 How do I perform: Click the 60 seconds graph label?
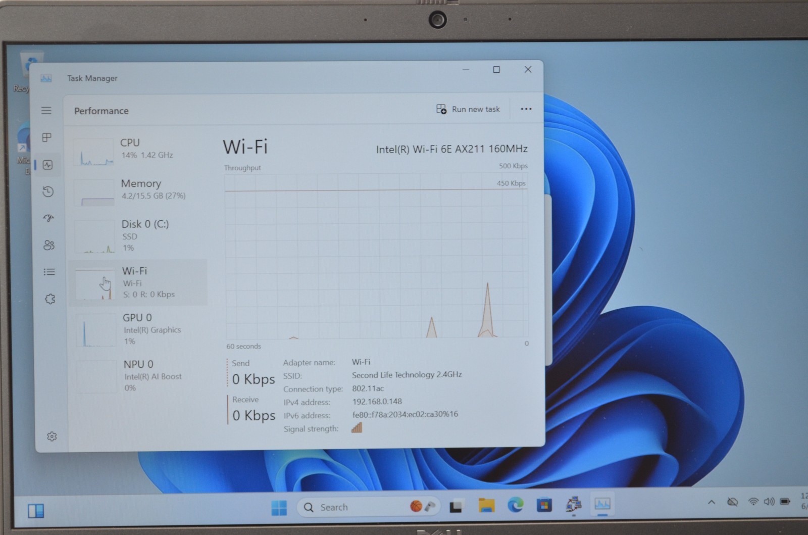point(244,347)
